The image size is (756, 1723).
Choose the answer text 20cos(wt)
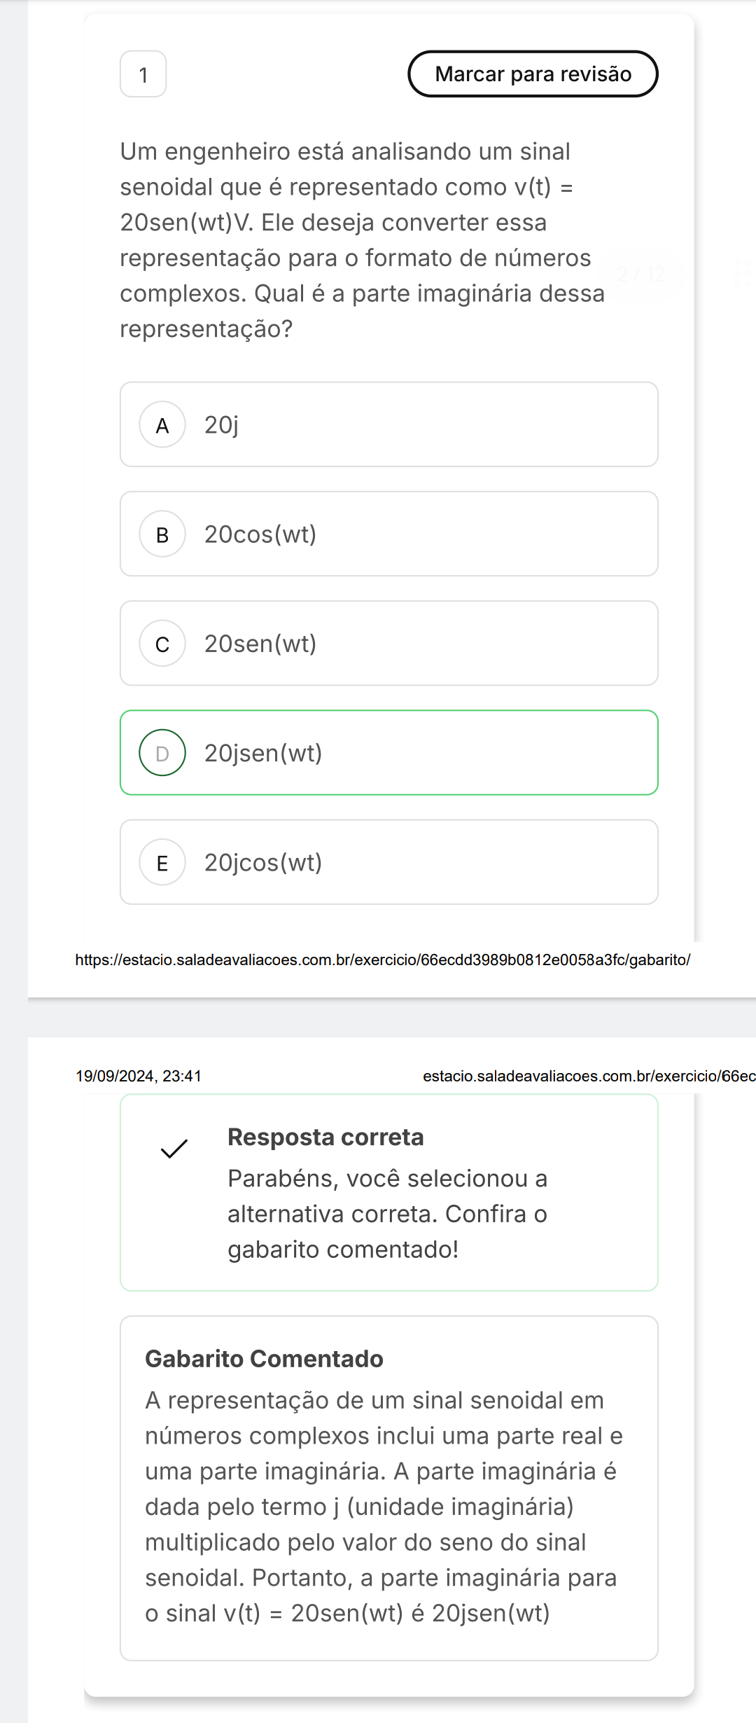pyautogui.click(x=260, y=534)
